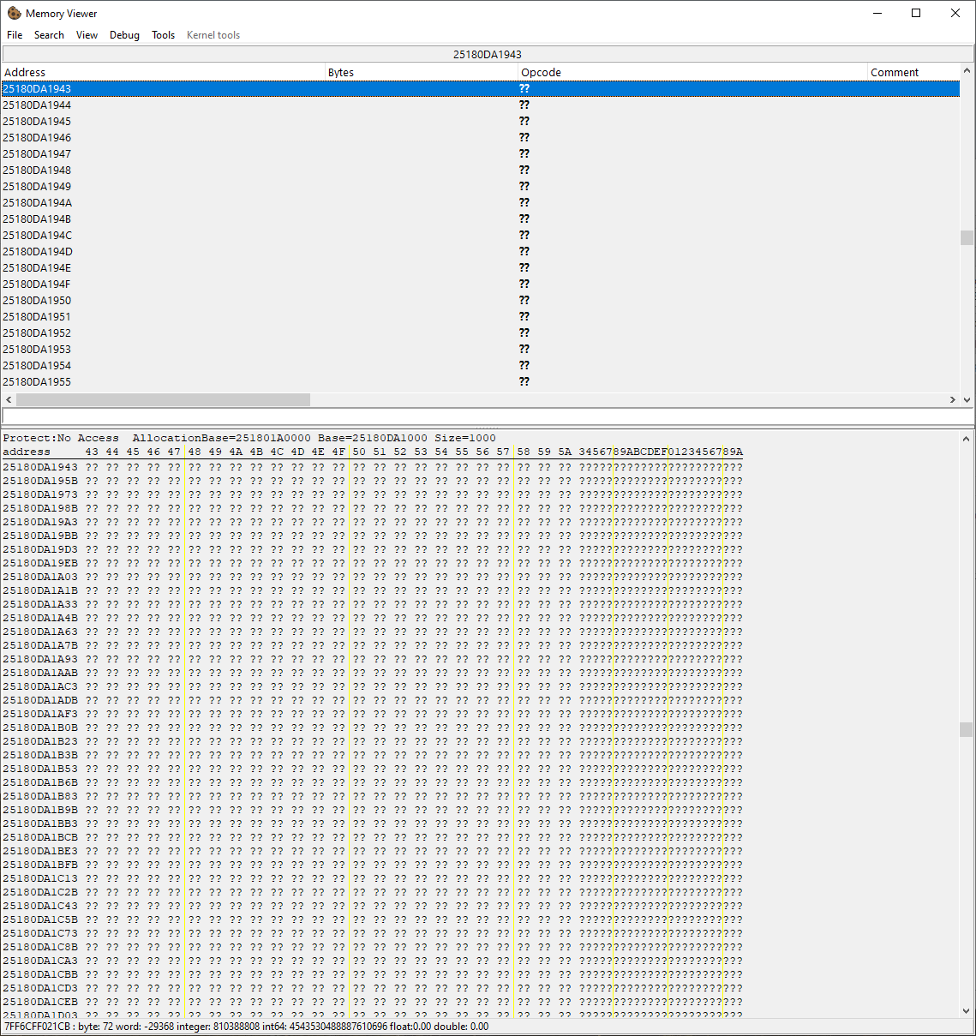Click the disassembly vertical scrollbar
Screen dimensions: 976x1036
coord(968,240)
